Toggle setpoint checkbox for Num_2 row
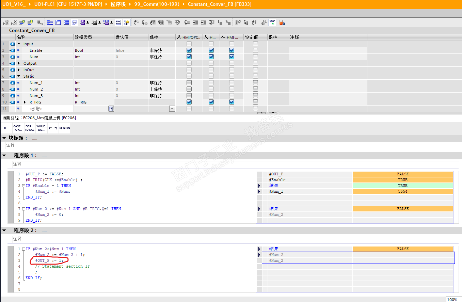Screen dimensions: 462x302 (255, 89)
